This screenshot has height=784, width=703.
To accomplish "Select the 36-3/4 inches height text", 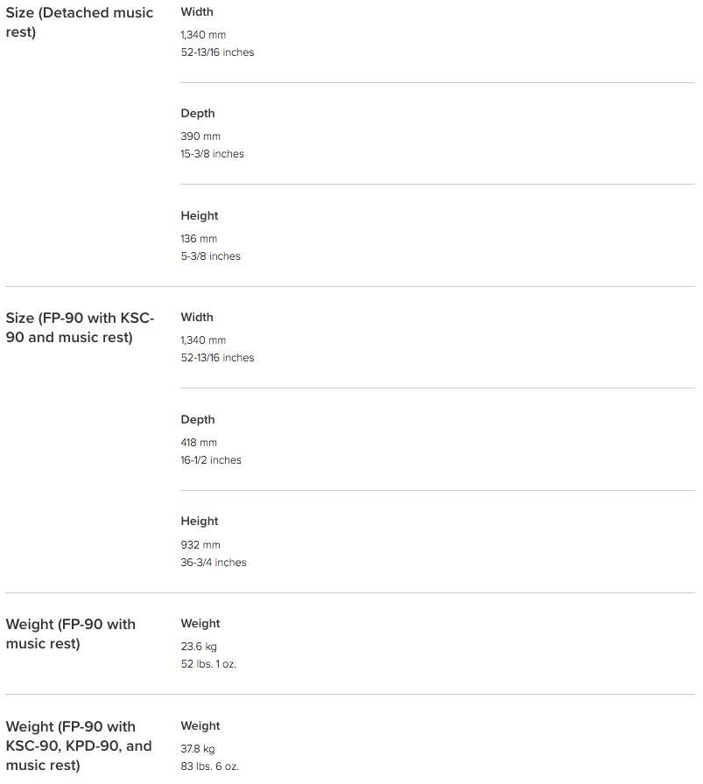I will pyautogui.click(x=213, y=563).
